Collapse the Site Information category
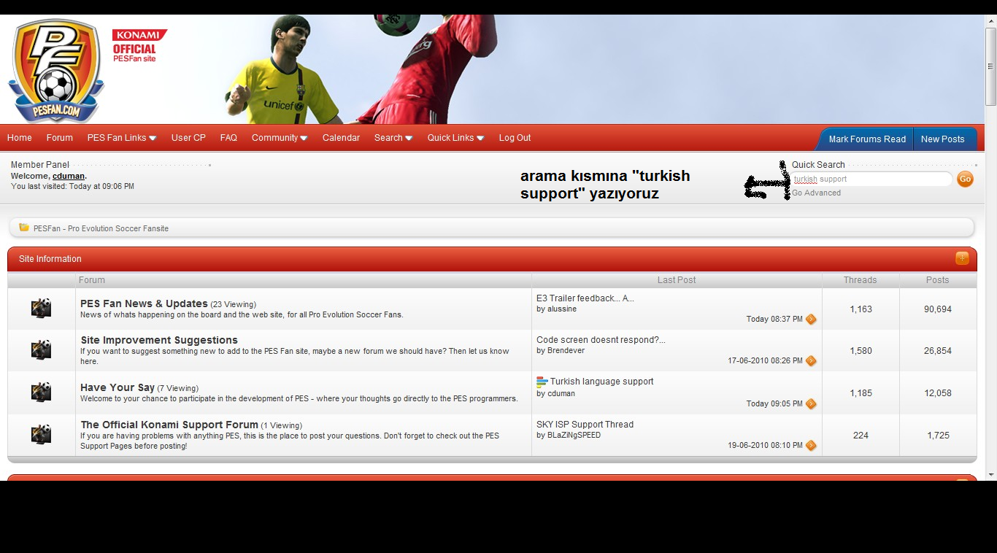Image resolution: width=997 pixels, height=553 pixels. coord(962,258)
